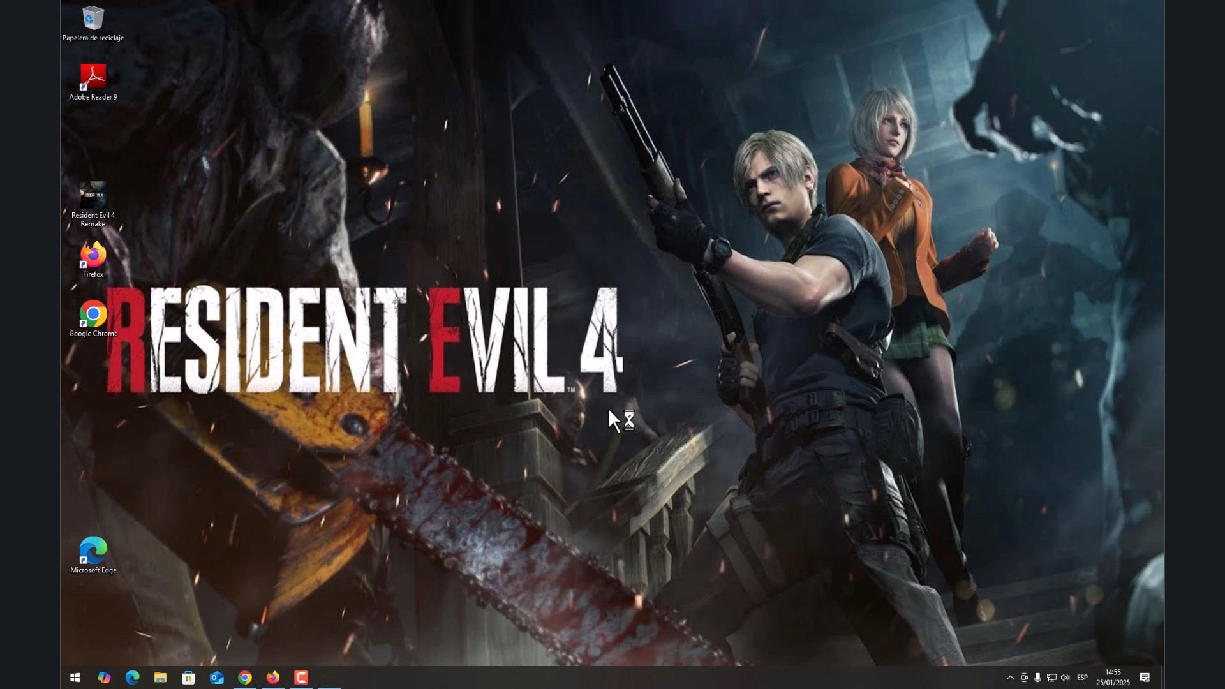Open File Explorer from the taskbar
1225x689 pixels.
(x=160, y=678)
